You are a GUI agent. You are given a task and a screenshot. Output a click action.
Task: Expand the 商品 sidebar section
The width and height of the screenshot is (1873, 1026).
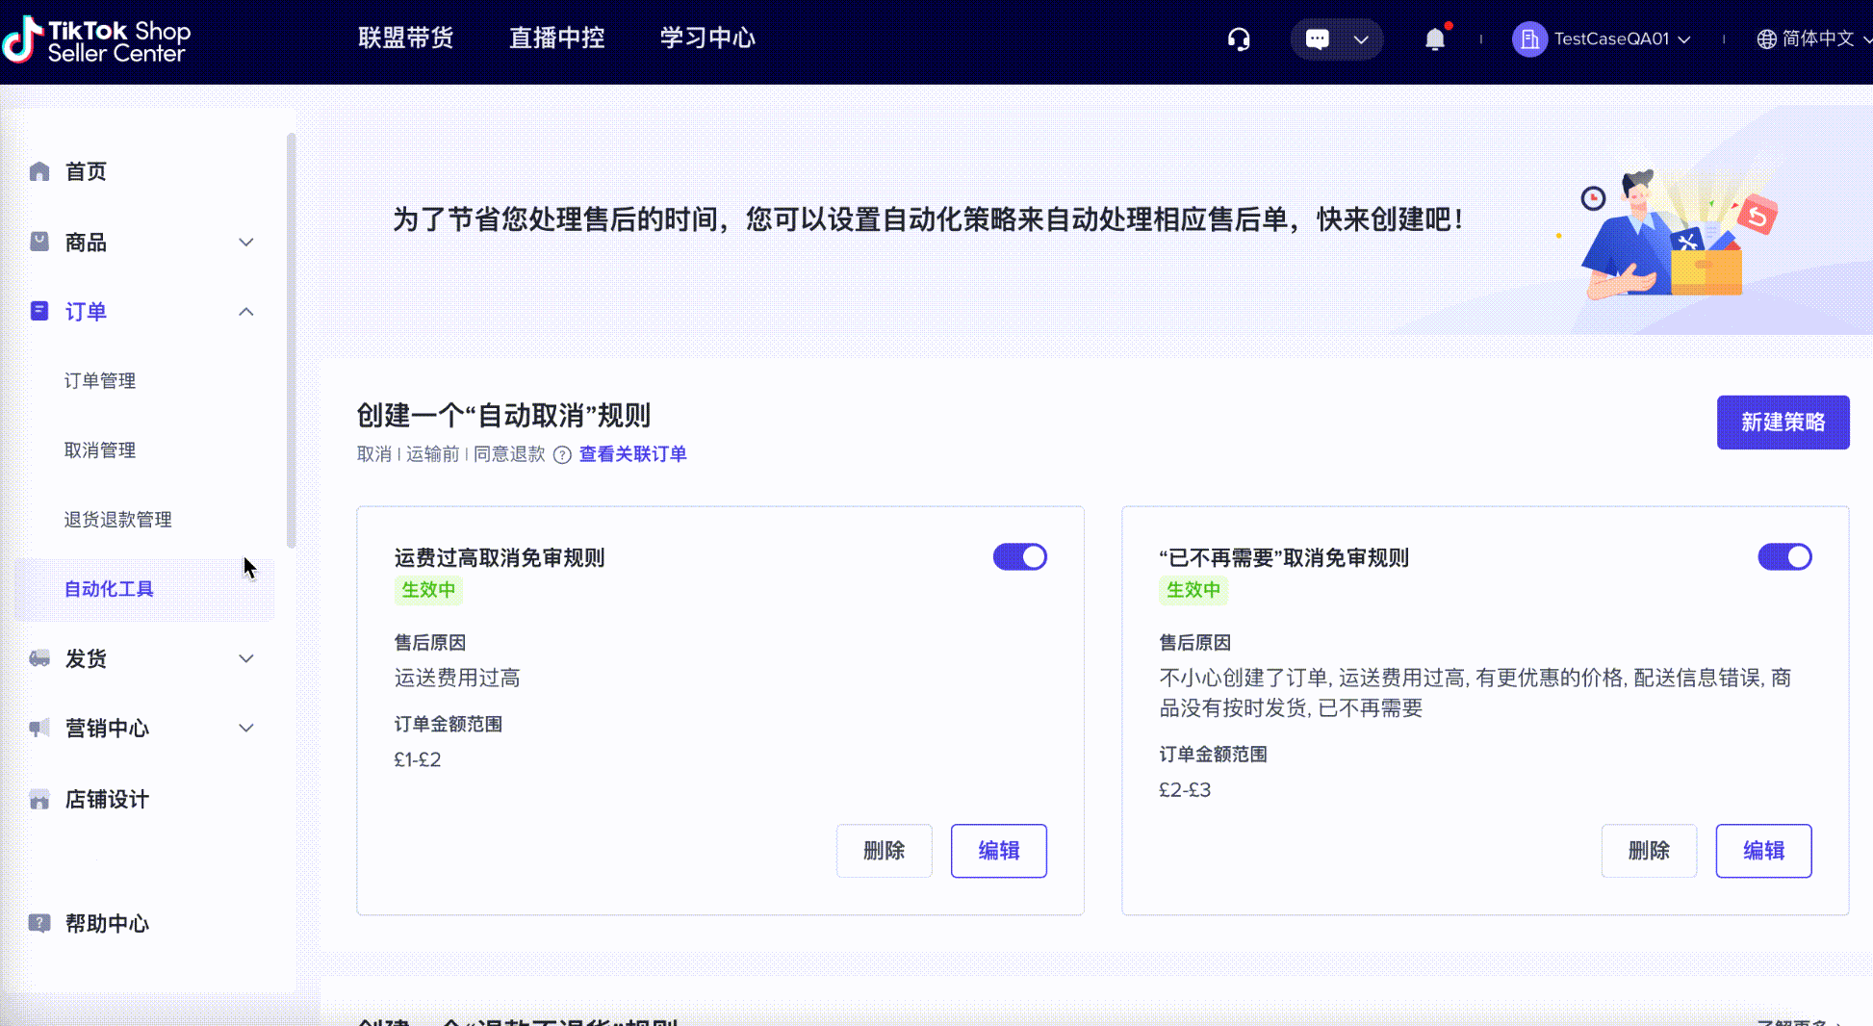tap(246, 243)
